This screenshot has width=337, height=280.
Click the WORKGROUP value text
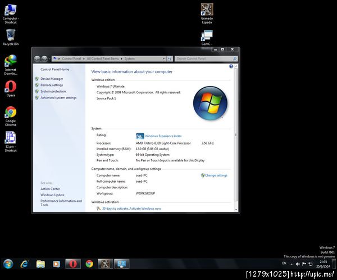point(145,193)
